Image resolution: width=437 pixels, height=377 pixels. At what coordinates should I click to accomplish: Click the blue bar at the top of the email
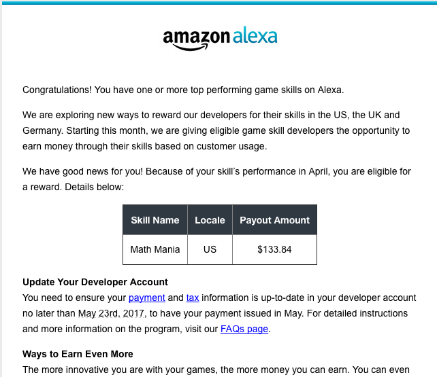218,2
